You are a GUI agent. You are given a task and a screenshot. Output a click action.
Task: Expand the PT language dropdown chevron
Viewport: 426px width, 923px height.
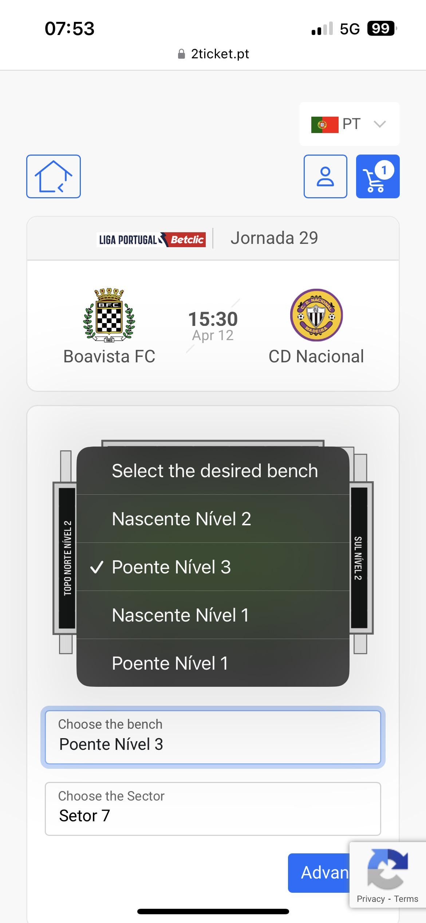point(379,124)
